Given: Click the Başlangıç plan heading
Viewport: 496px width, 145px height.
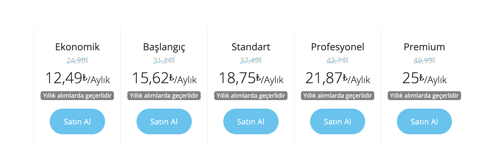Looking at the screenshot, I should (x=164, y=47).
